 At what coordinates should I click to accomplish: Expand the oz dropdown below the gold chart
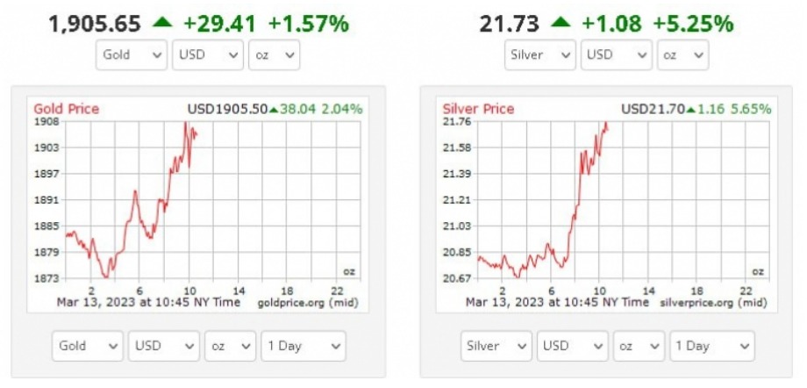[x=230, y=346]
